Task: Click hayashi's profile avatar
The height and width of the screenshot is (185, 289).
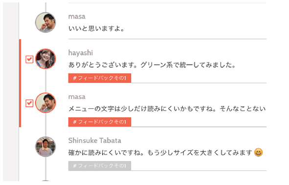Action: [x=45, y=59]
